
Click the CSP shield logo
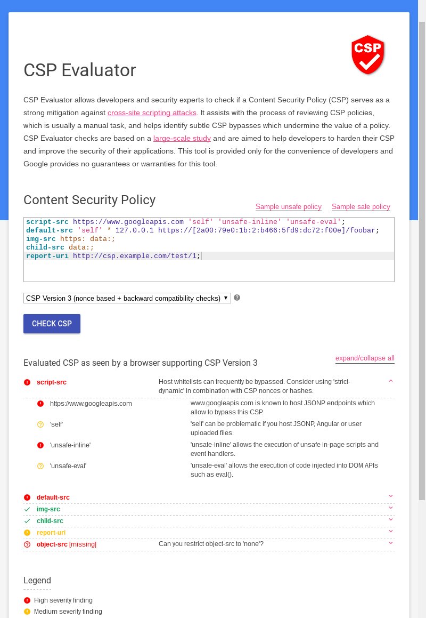click(368, 55)
